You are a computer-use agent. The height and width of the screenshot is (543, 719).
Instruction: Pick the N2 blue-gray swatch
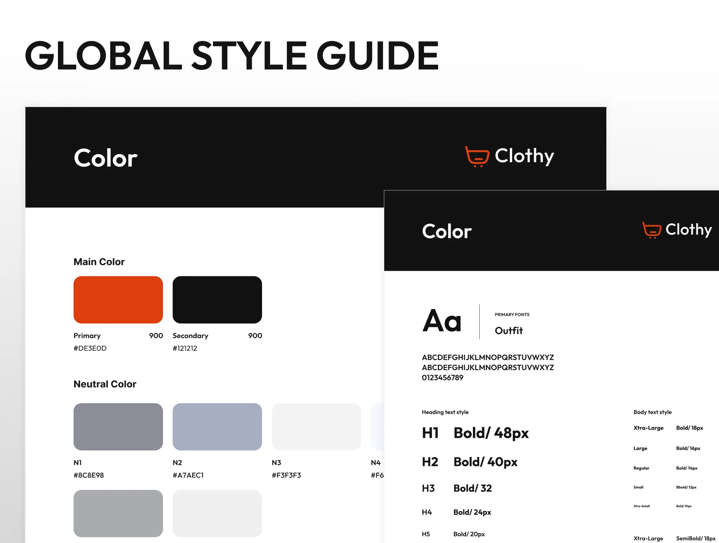pos(217,426)
